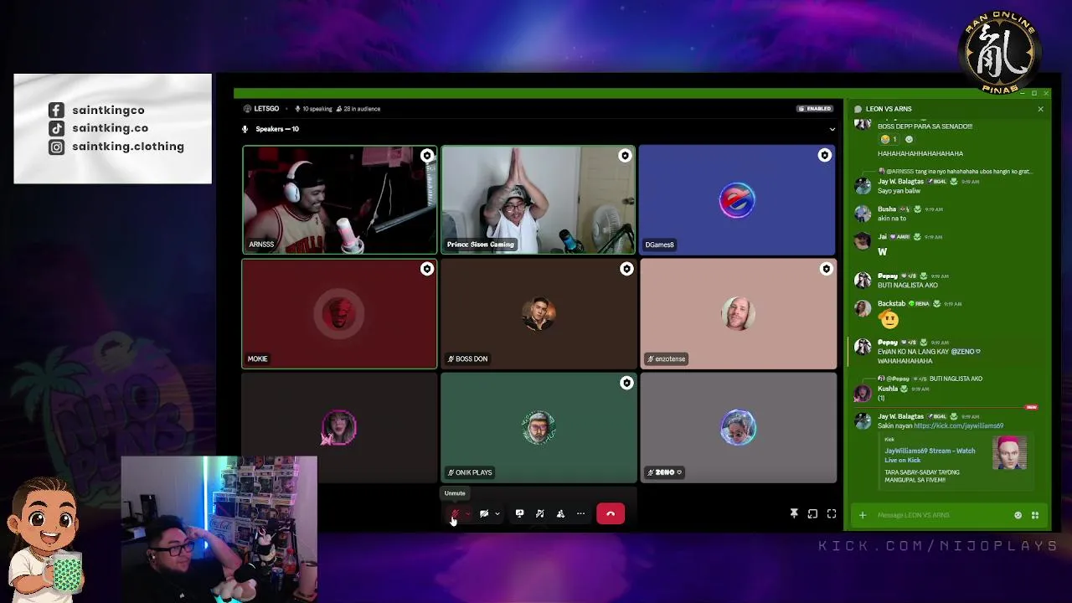Click moderator badge on MOKIE tile

point(427,269)
